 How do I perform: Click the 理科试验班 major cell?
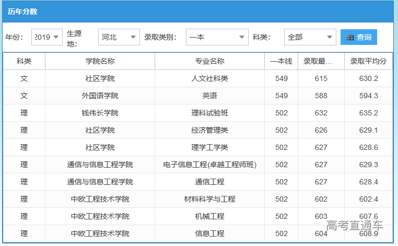pyautogui.click(x=209, y=113)
